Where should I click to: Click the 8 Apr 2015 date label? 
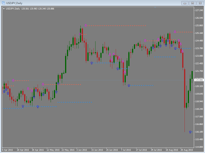click(7, 150)
